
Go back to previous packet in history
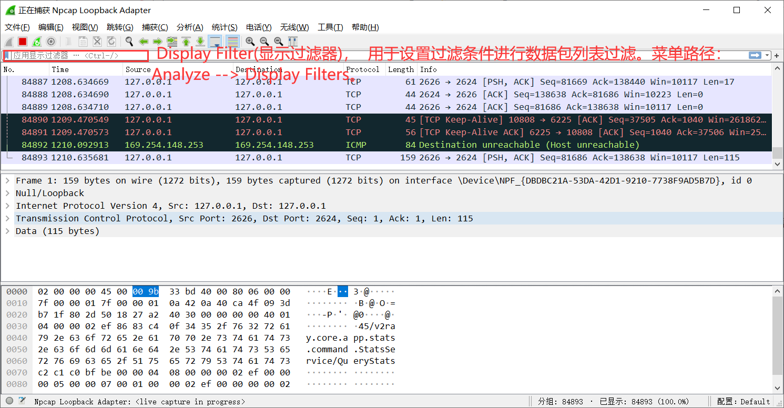pos(143,42)
